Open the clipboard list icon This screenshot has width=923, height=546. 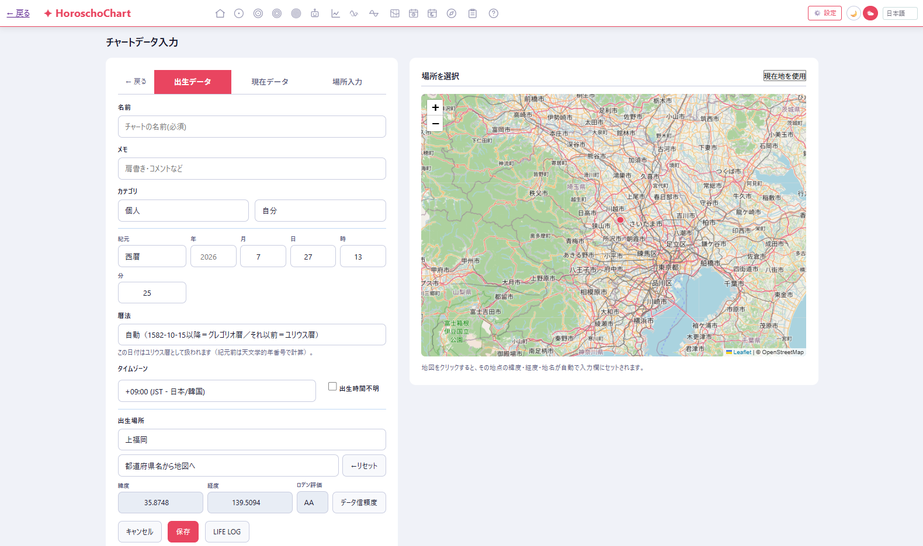click(x=473, y=13)
